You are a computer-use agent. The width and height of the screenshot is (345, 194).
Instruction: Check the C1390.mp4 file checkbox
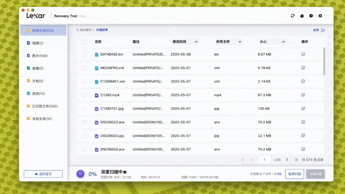84,95
